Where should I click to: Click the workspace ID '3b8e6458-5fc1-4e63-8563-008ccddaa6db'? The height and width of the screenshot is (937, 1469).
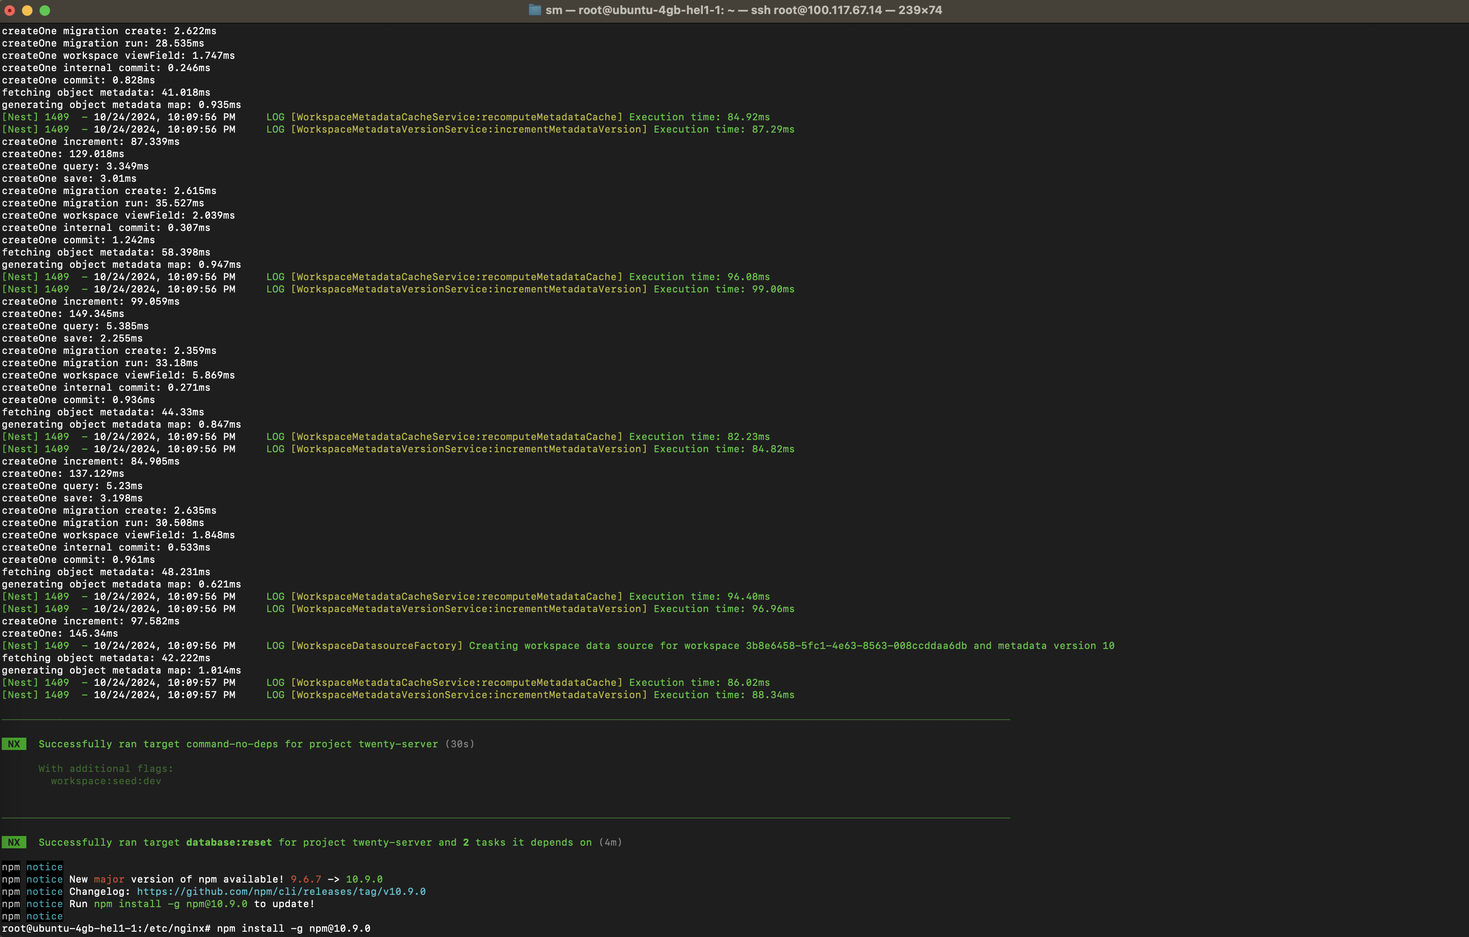[857, 645]
